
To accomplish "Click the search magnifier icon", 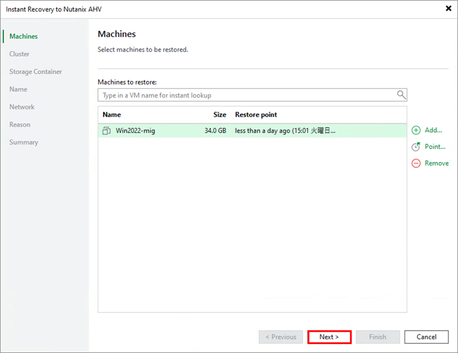I will [401, 94].
